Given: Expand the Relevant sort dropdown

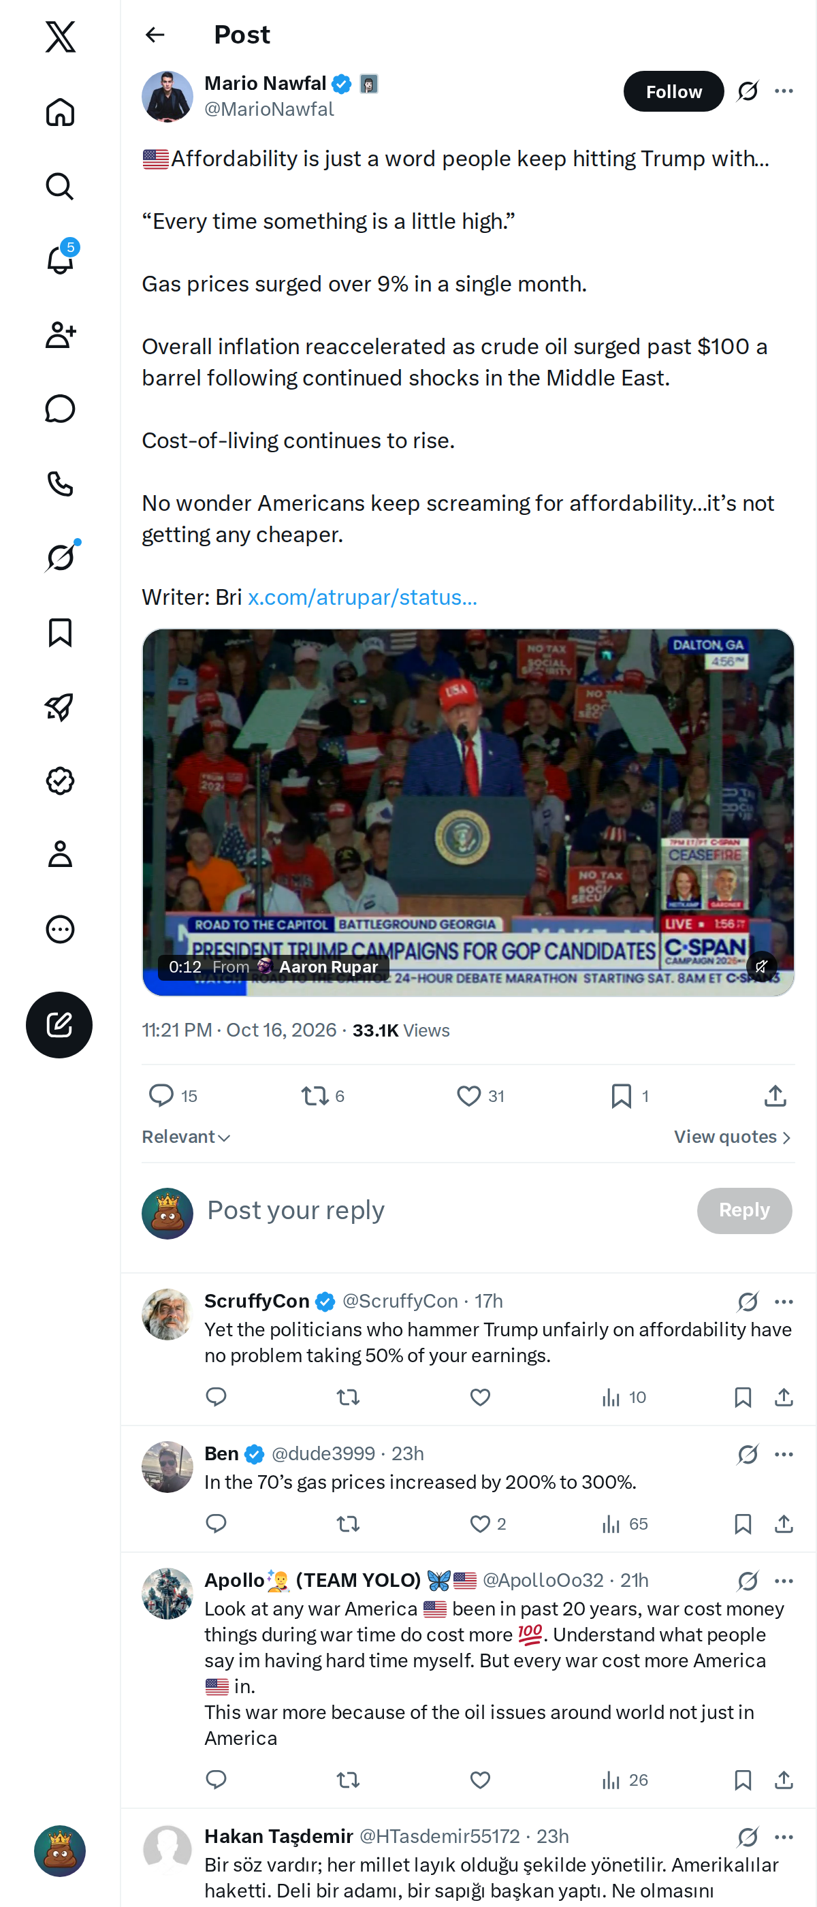Looking at the screenshot, I should click(186, 1137).
